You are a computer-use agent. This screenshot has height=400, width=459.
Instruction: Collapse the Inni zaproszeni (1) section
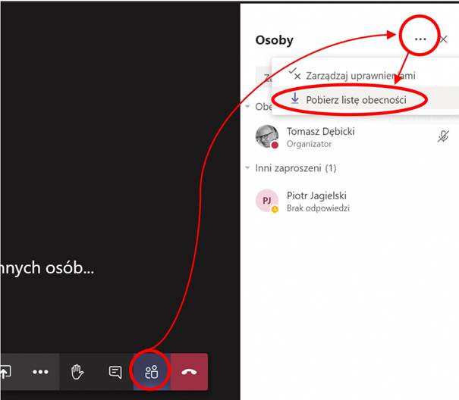point(248,167)
